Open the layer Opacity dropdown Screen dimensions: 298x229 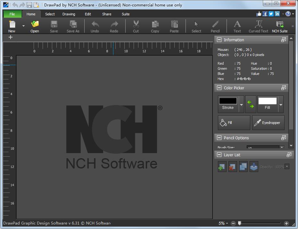pyautogui.click(x=287, y=167)
